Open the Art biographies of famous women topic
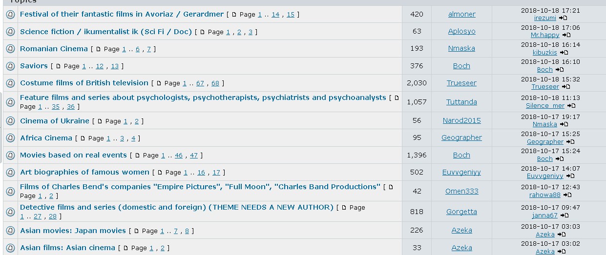This screenshot has height=255, width=606. 84,172
